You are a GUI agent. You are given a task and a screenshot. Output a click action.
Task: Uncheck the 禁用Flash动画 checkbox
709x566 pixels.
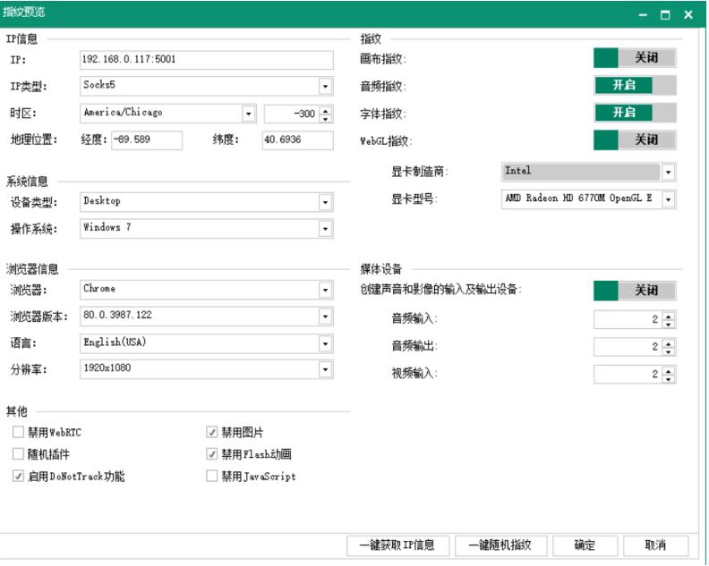211,453
